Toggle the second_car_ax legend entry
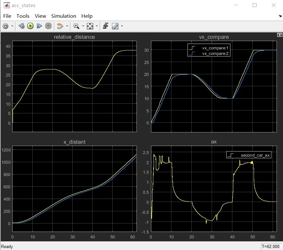 249,155
